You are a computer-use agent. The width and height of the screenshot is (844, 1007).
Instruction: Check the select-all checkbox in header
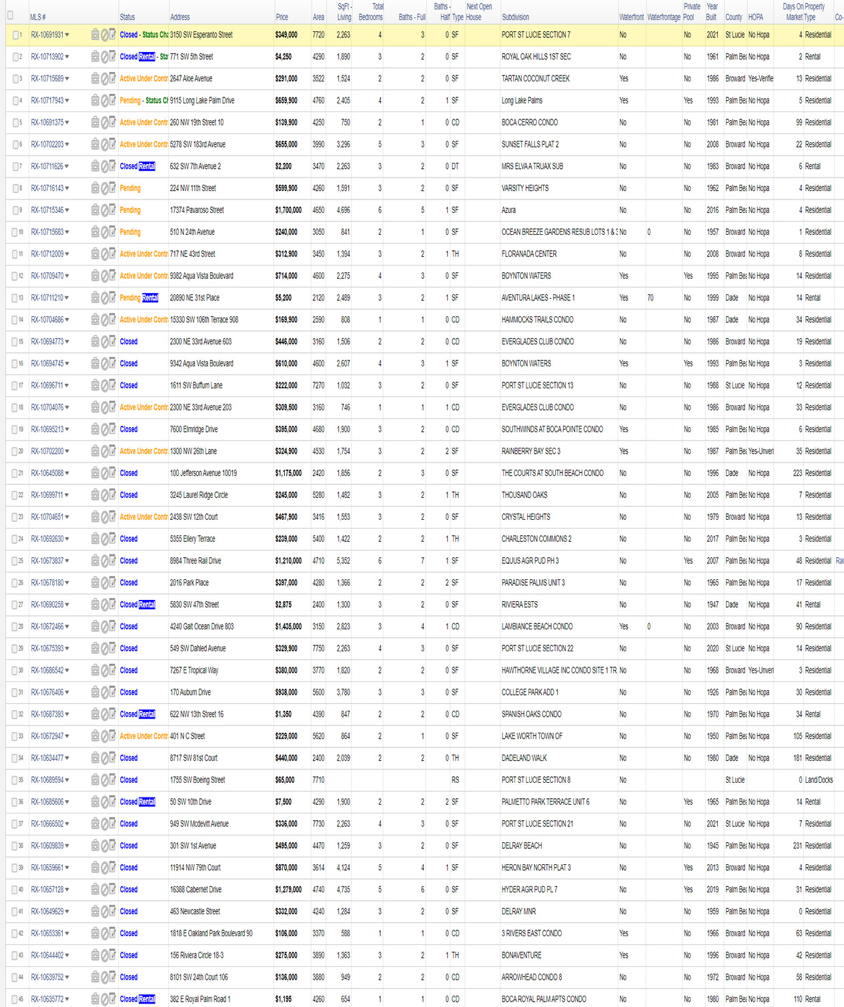pyautogui.click(x=10, y=15)
